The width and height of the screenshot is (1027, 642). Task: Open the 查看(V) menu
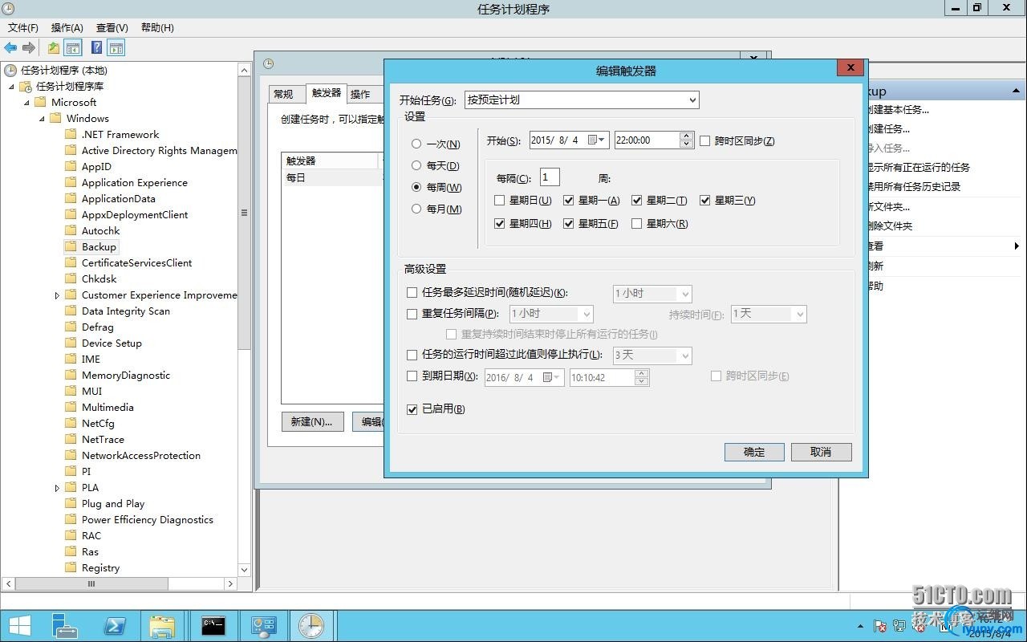[x=112, y=27]
